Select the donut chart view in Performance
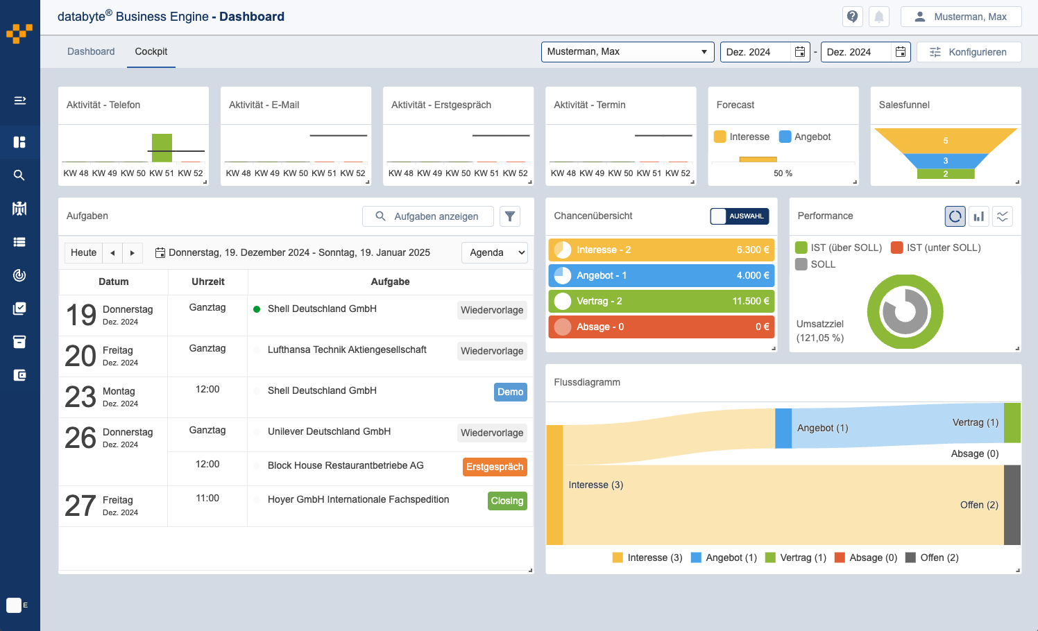The image size is (1038, 631). coord(955,216)
